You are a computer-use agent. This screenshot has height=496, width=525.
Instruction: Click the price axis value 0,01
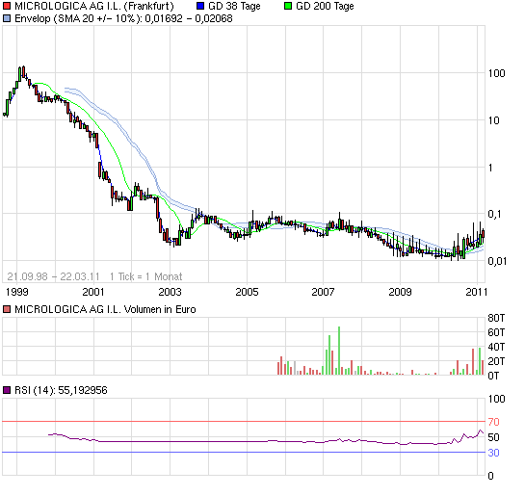[x=497, y=261]
